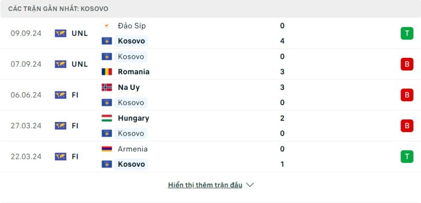Click the Norway flag beside Na Uy

tap(107, 87)
